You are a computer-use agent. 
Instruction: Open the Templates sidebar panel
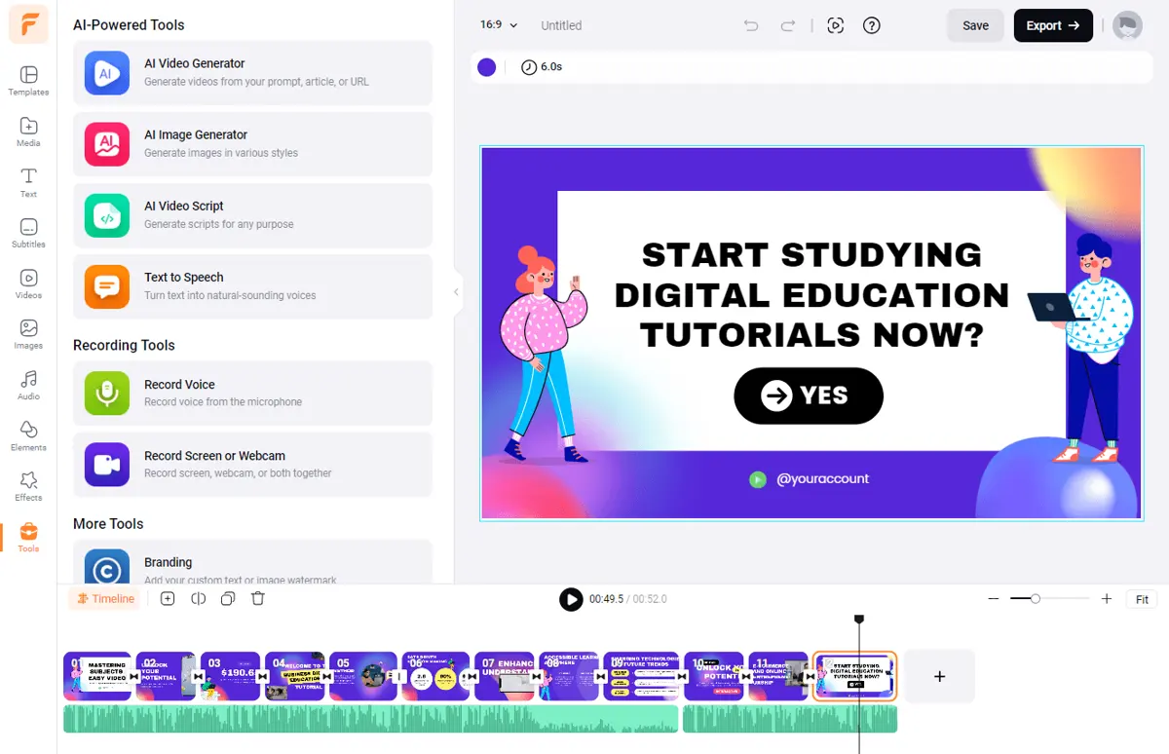coord(28,81)
